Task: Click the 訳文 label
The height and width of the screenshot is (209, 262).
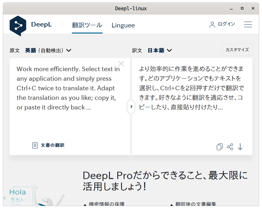Action: (137, 50)
